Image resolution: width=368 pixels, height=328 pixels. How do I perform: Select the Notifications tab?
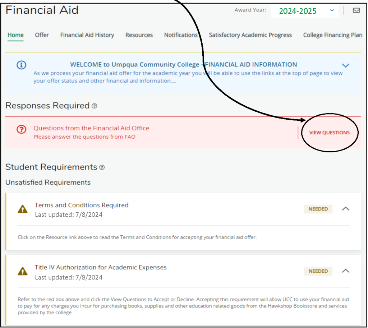181,35
